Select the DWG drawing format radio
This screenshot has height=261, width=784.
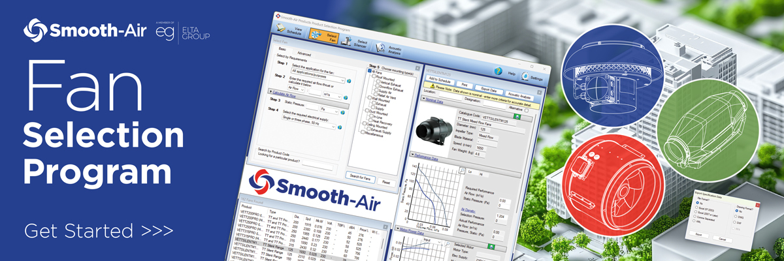[x=736, y=216]
